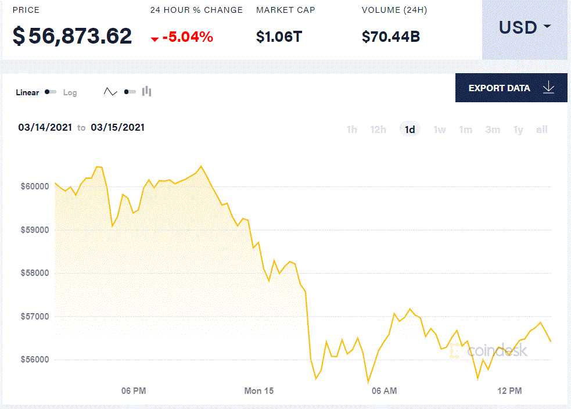The width and height of the screenshot is (571, 409).
Task: Toggle the Linear/Log scale switch
Action: tap(50, 92)
